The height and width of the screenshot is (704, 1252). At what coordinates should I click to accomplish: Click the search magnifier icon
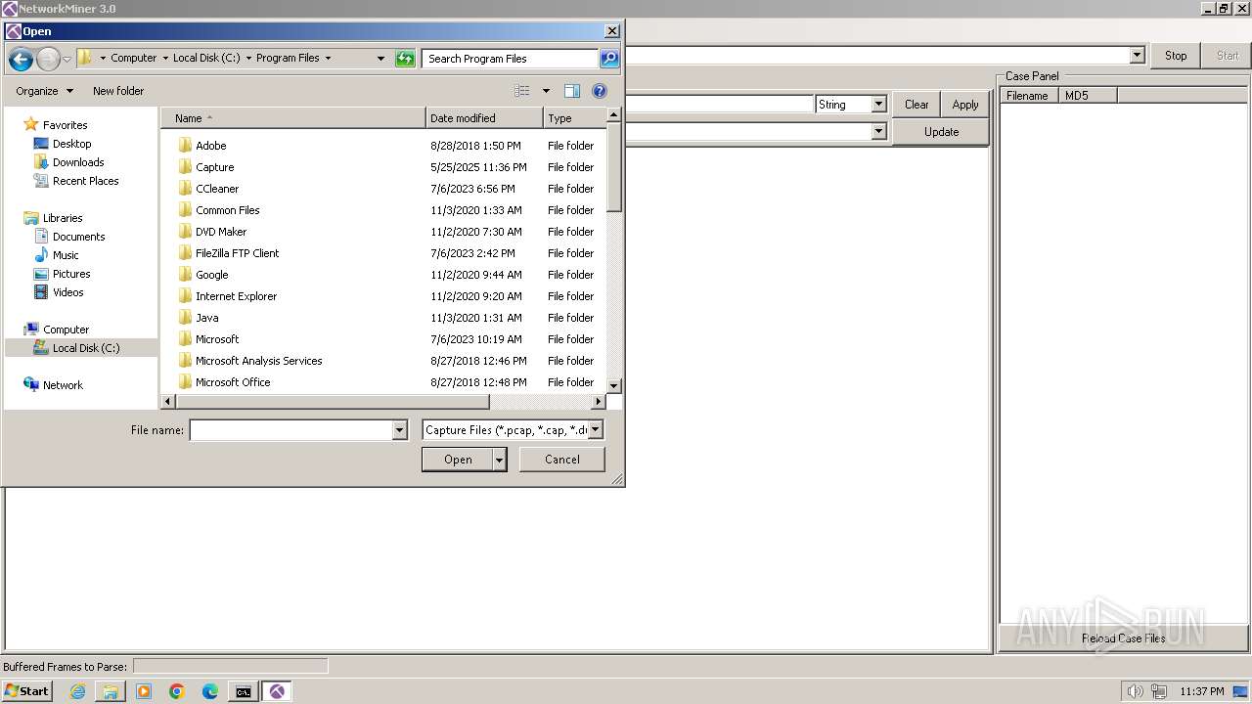608,59
